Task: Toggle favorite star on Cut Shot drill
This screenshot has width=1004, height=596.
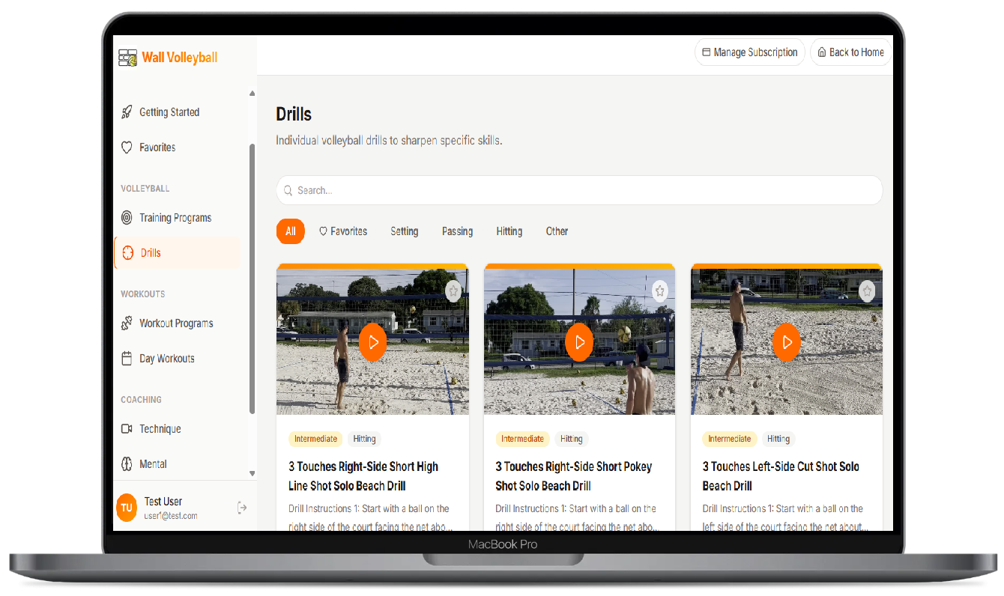Action: [x=866, y=291]
